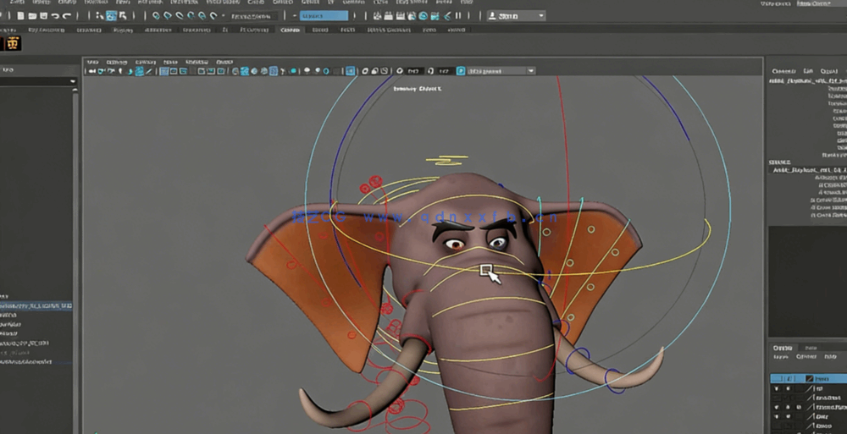Screen dimensions: 847x434
Task: Toggle visibility of the highlighted display layer
Action: (x=778, y=379)
